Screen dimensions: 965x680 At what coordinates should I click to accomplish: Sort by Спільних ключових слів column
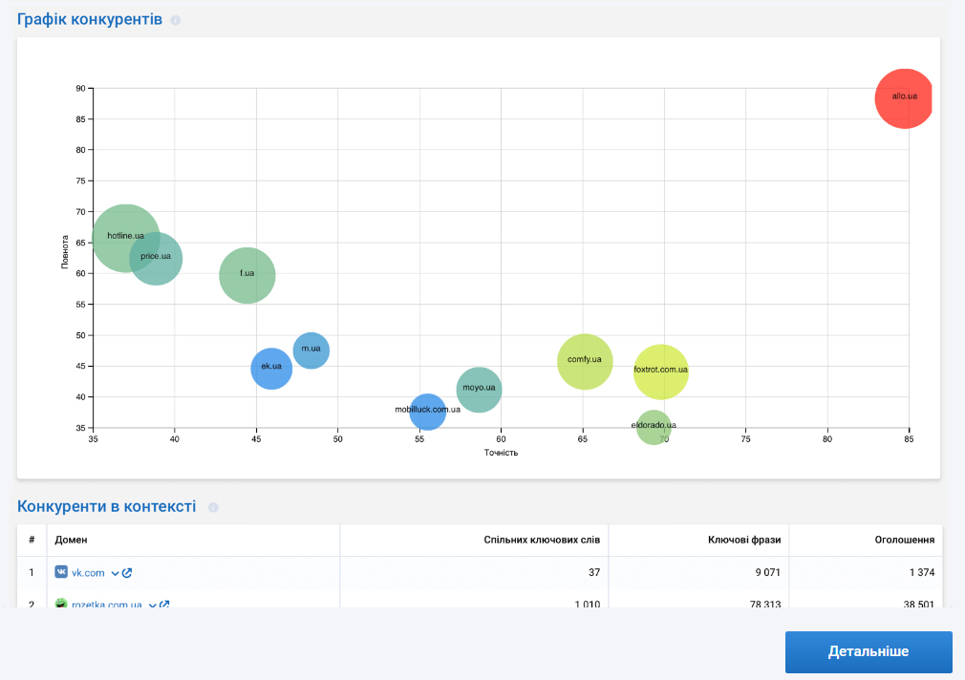point(542,540)
